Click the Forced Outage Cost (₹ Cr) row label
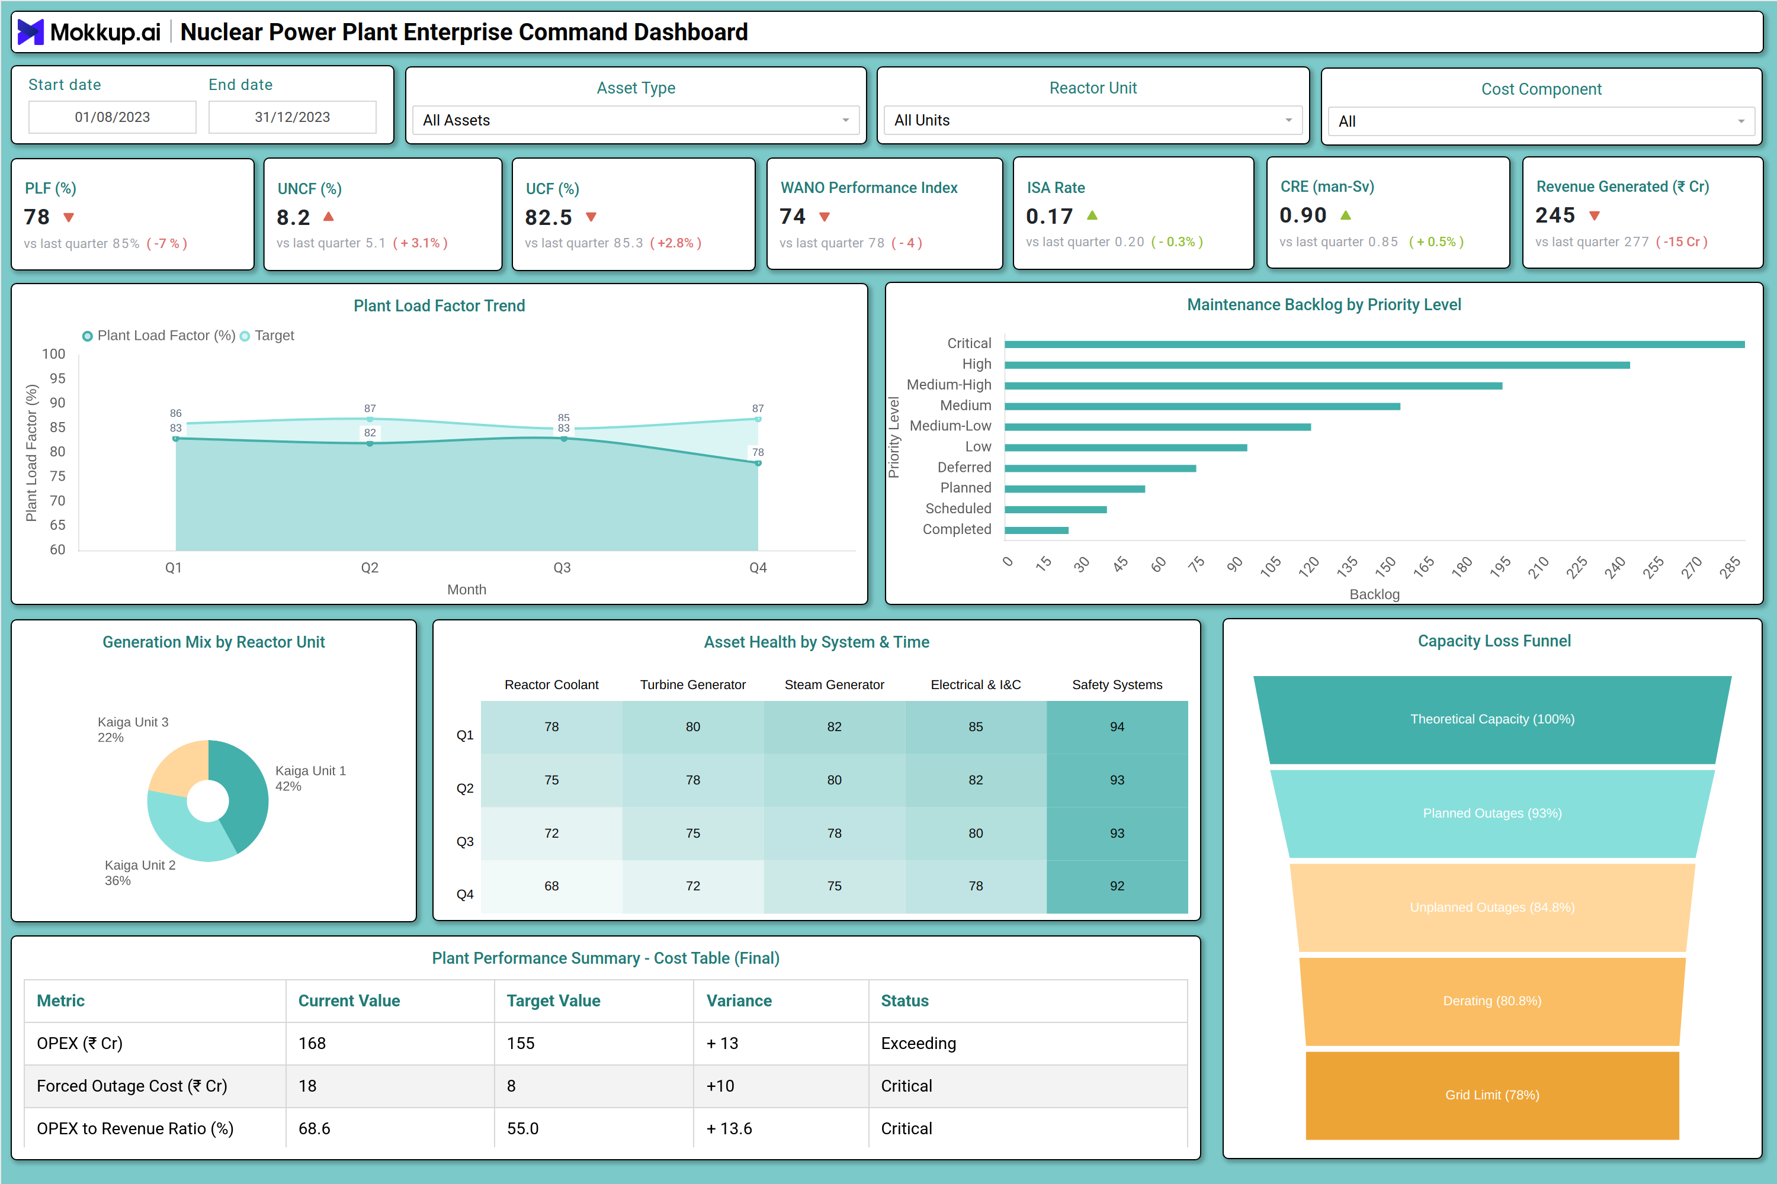This screenshot has width=1777, height=1184. pos(132,1086)
